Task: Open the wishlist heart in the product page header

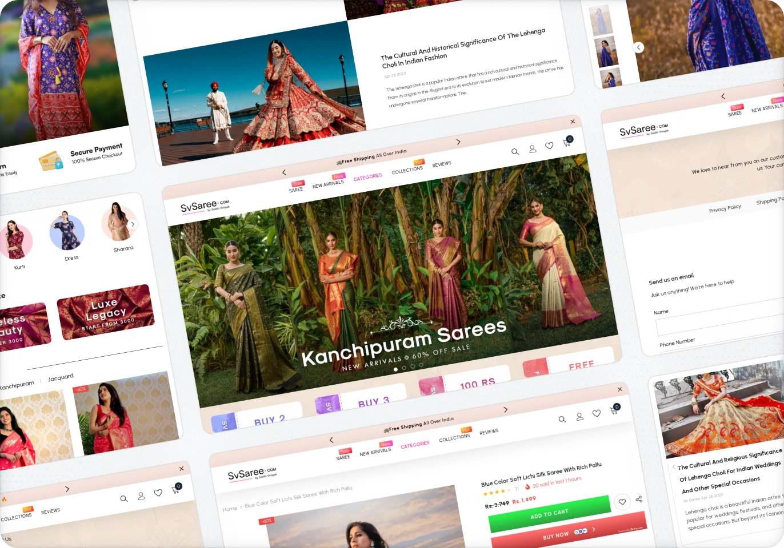Action: (597, 413)
